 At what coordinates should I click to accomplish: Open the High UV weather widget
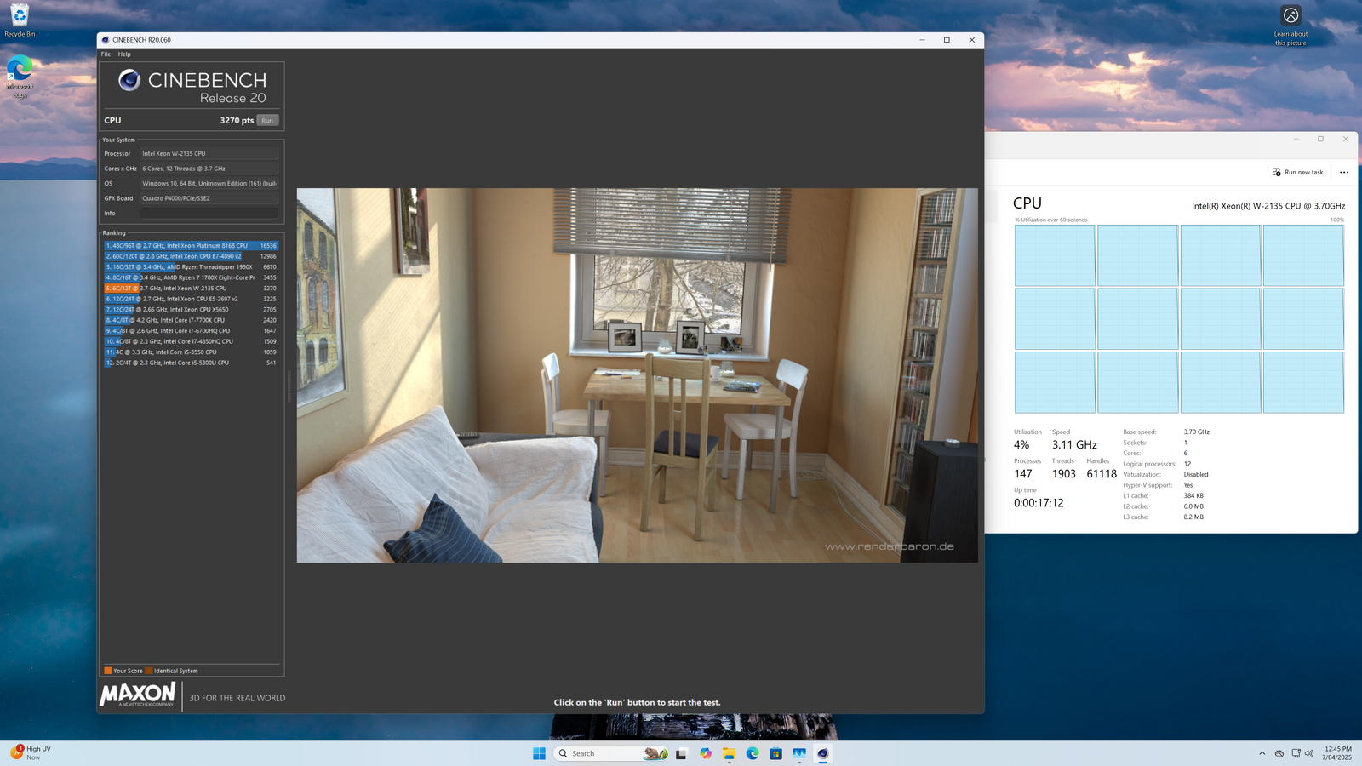point(31,753)
